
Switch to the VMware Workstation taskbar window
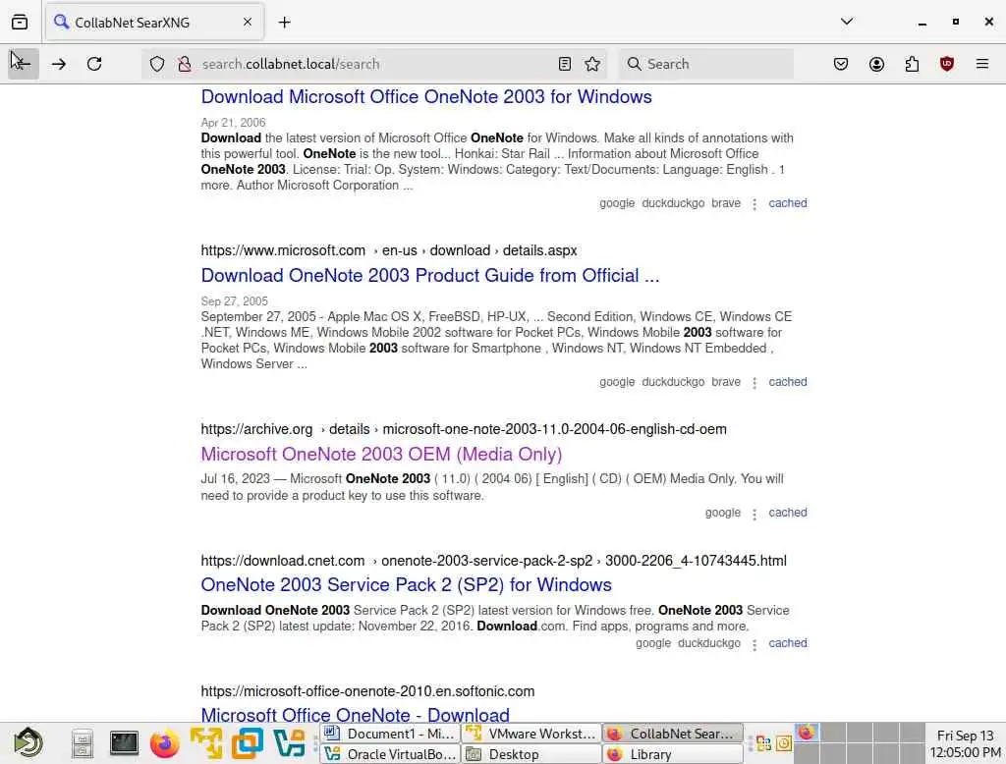531,734
